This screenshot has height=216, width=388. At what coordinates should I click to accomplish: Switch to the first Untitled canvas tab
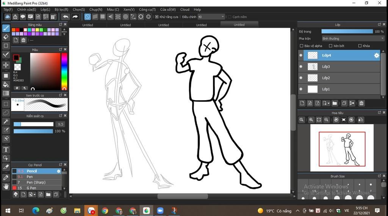pos(88,25)
